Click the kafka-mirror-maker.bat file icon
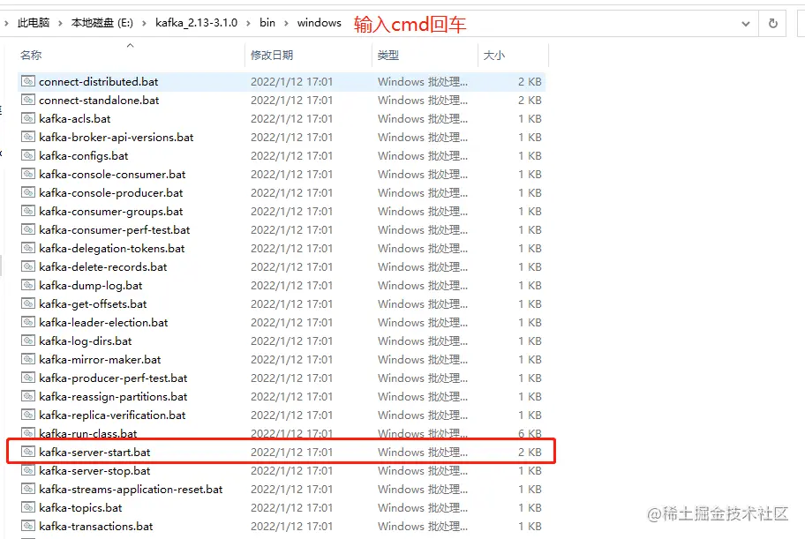The width and height of the screenshot is (805, 539). tap(28, 358)
